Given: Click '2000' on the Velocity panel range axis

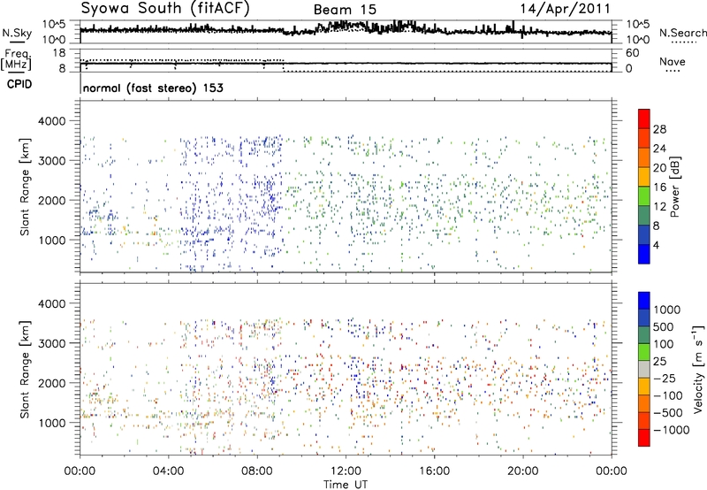Looking at the screenshot, I should tap(51, 383).
